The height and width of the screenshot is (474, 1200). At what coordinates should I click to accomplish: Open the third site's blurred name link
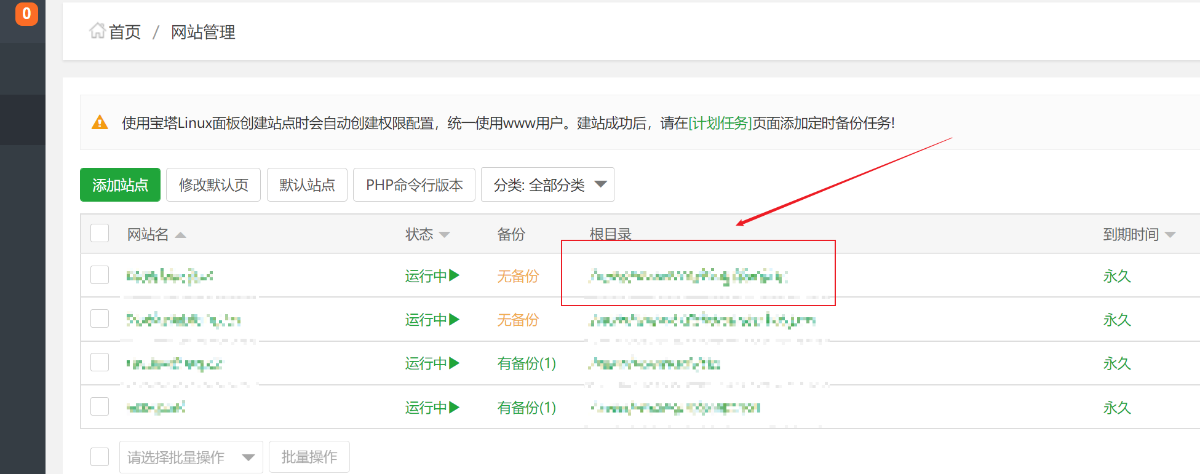[x=174, y=364]
